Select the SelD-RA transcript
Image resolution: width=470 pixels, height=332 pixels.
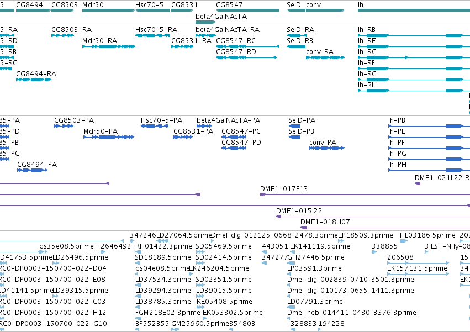297,35
